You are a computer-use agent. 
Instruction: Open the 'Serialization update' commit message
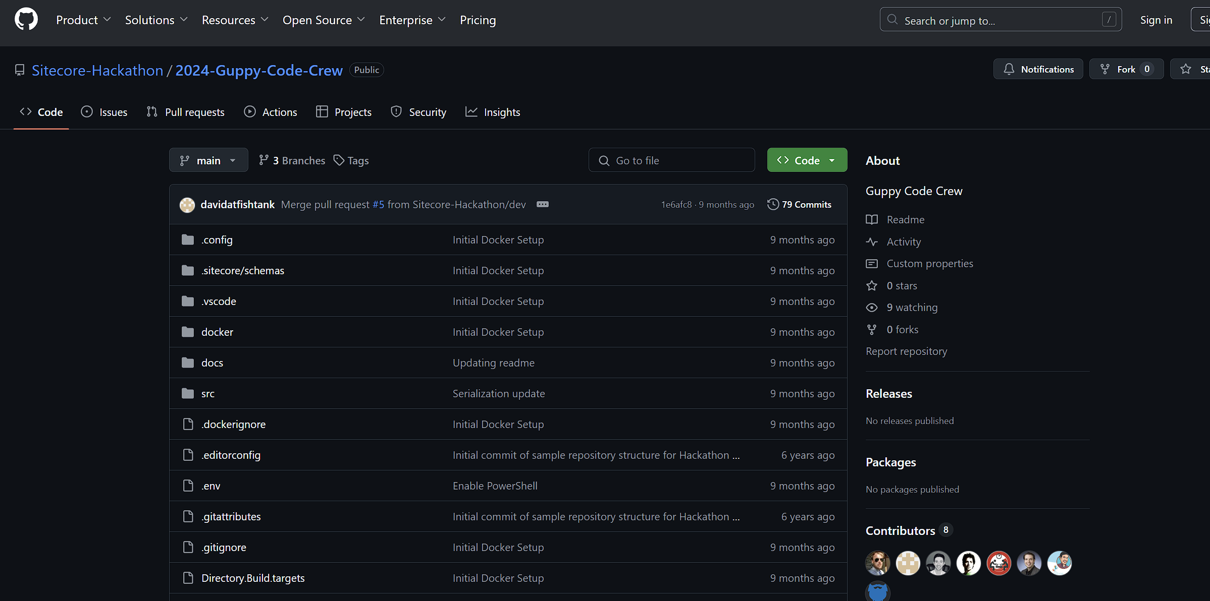click(x=499, y=393)
